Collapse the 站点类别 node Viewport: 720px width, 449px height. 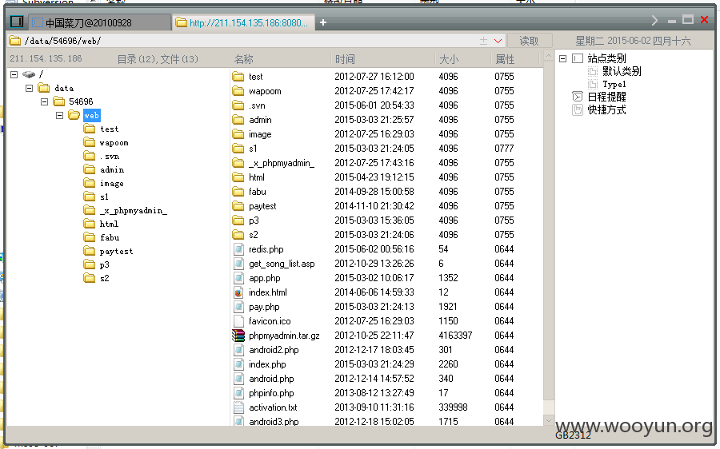[x=563, y=58]
